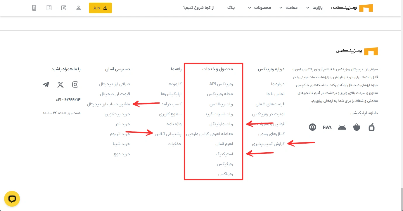Open the واژه نامه link

174,124
